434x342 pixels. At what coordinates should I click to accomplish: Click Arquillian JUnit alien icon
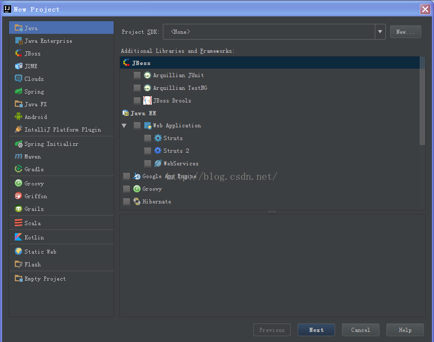[147, 75]
